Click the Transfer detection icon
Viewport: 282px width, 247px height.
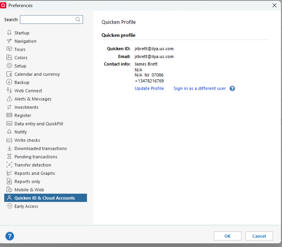click(9, 165)
